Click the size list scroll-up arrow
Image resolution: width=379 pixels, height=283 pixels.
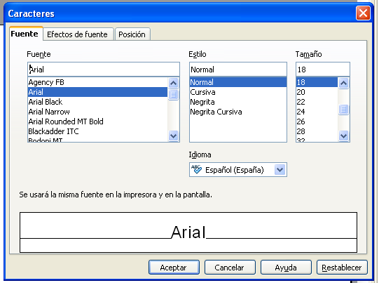tap(343, 83)
